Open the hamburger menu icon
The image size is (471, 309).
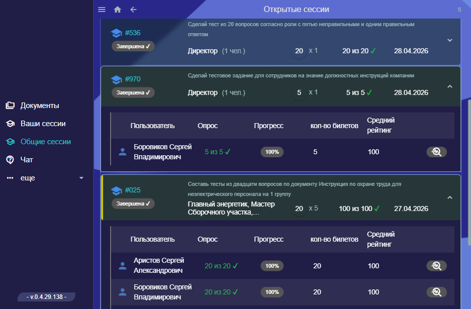pos(102,10)
